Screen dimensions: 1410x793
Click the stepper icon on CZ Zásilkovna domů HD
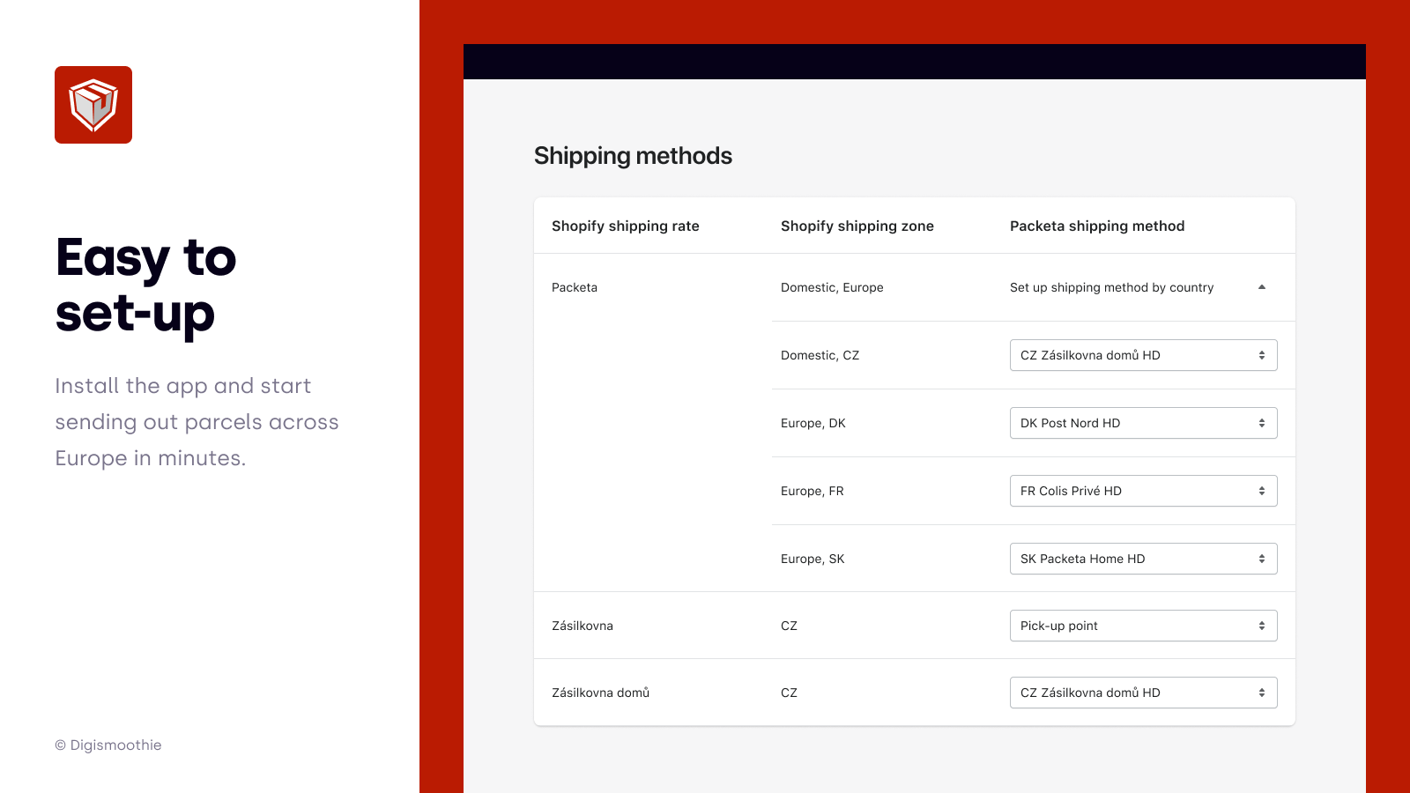coord(1262,355)
